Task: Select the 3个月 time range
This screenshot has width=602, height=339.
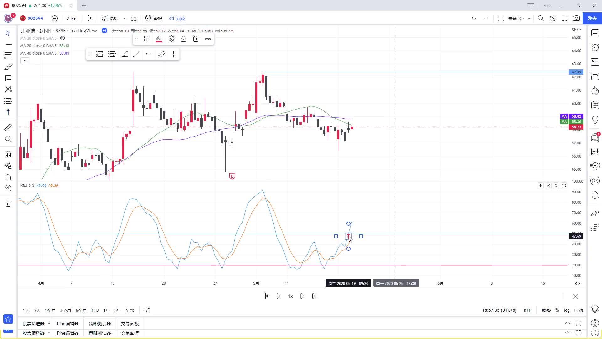Action: pos(66,310)
